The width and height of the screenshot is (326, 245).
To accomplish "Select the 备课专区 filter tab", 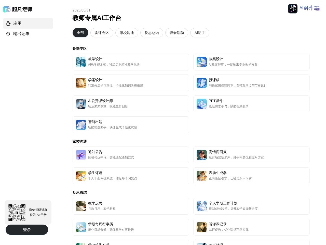I will tap(102, 33).
